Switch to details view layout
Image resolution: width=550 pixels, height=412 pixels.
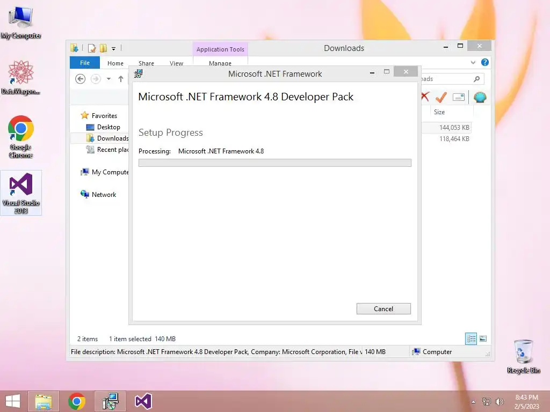(471, 339)
